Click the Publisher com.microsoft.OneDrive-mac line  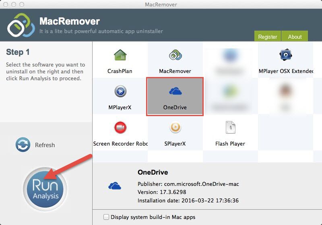coord(188,184)
